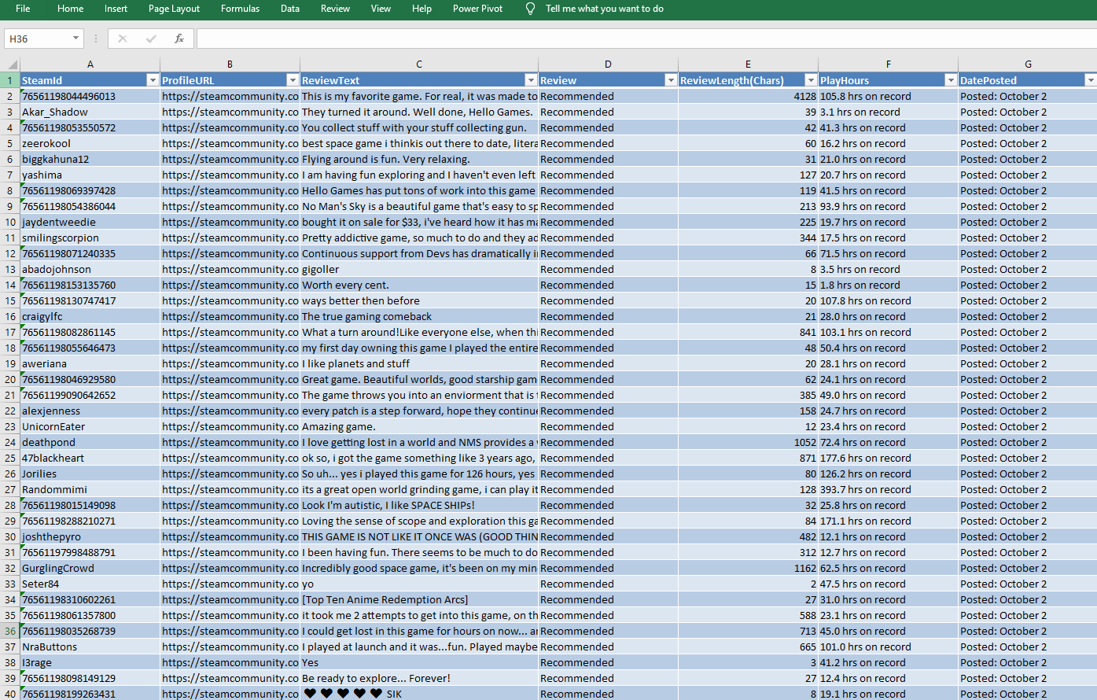Click the 'Tell me what you want to do' box
The image size is (1097, 700).
tap(604, 9)
